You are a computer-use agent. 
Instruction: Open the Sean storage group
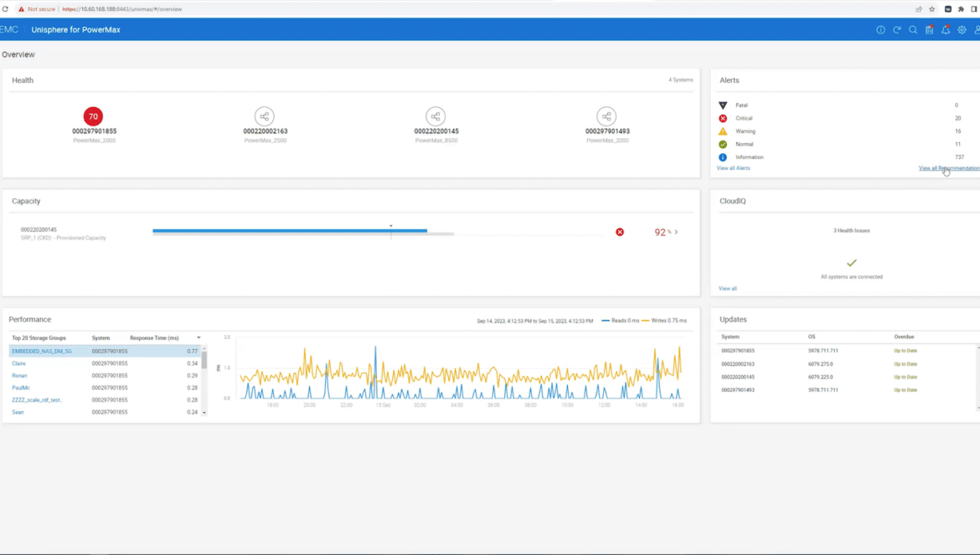pos(18,412)
